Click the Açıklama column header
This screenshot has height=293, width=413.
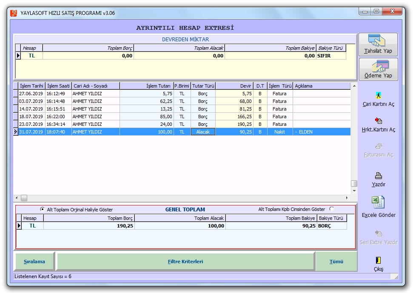tap(322, 86)
